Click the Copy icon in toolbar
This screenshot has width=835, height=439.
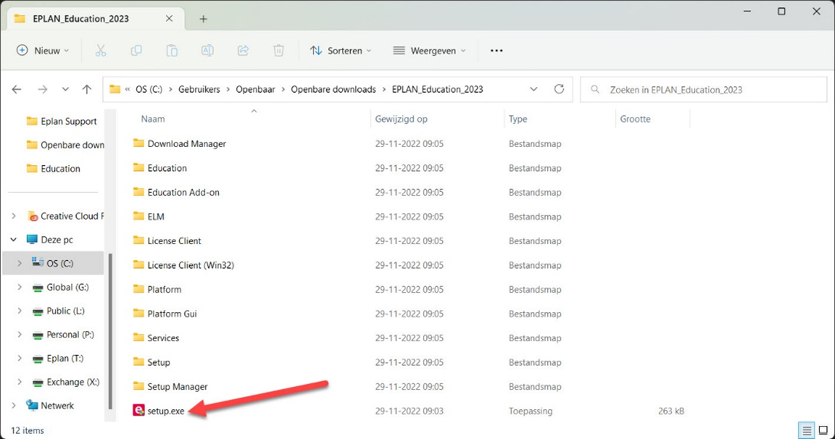pos(137,50)
